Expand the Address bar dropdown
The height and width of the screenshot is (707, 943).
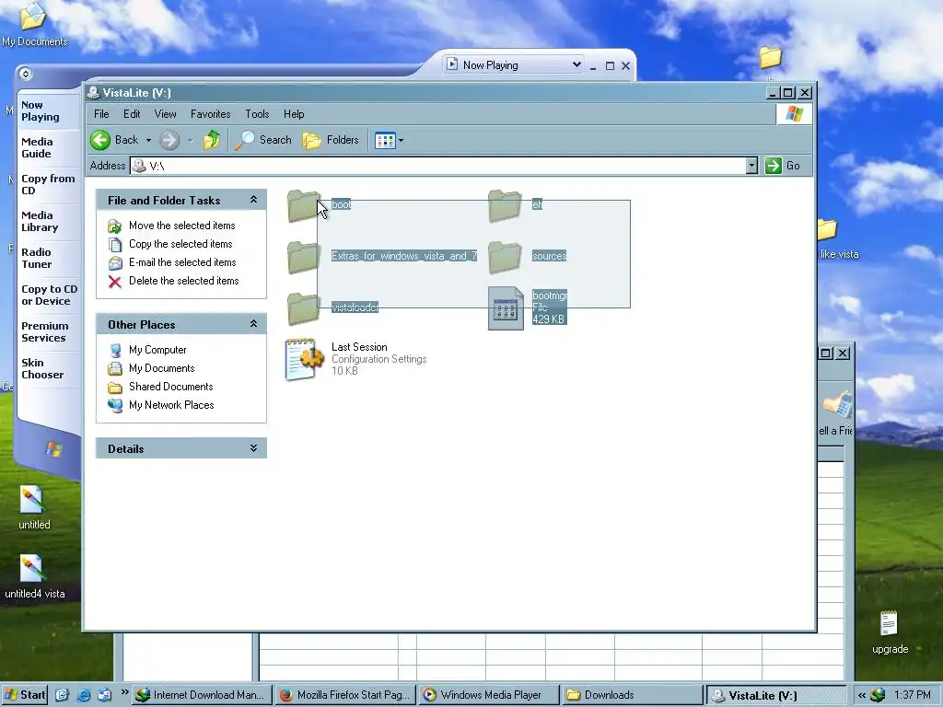751,166
